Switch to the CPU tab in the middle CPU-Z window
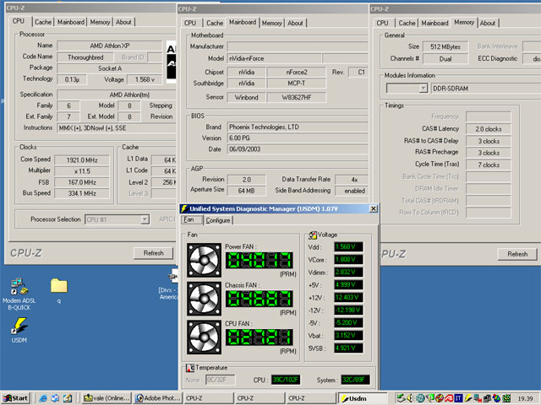The width and height of the screenshot is (541, 405). pos(190,23)
